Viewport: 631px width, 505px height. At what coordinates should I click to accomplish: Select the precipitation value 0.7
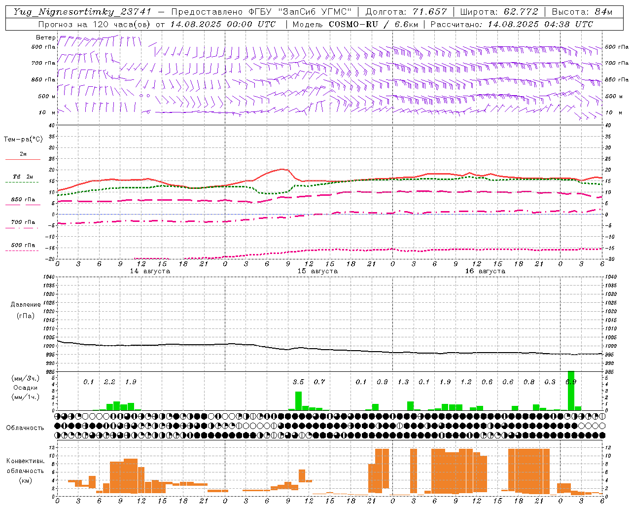319,382
